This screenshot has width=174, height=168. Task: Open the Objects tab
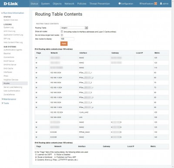point(57,3)
